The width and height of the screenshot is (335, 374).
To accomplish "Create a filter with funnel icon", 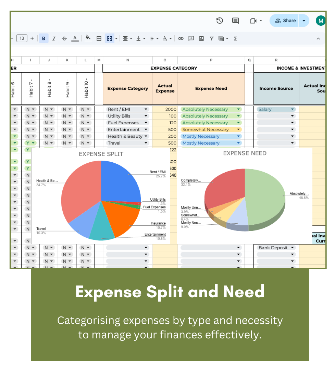I will 211,39.
